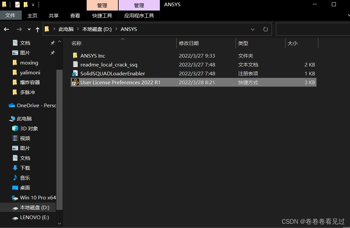Select the 桌面 icon in sidebar
The image size is (350, 228).
(x=15, y=188)
